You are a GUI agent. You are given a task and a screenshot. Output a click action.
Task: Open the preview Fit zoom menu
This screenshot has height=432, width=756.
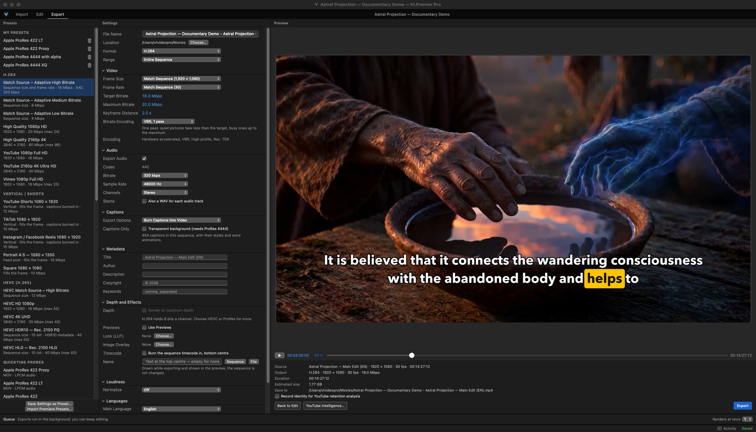click(318, 355)
